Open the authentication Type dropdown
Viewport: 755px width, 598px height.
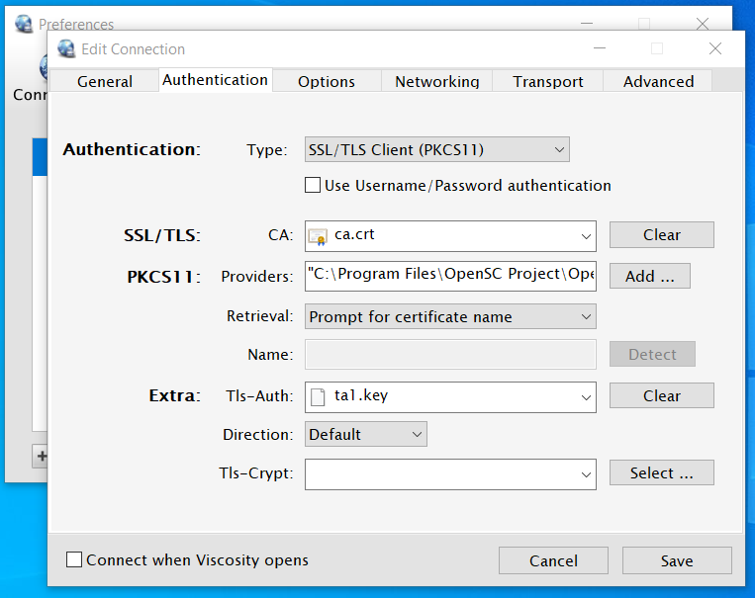tap(436, 149)
